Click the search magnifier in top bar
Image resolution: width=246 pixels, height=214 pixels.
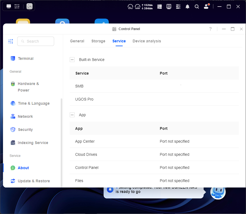pos(197,7)
